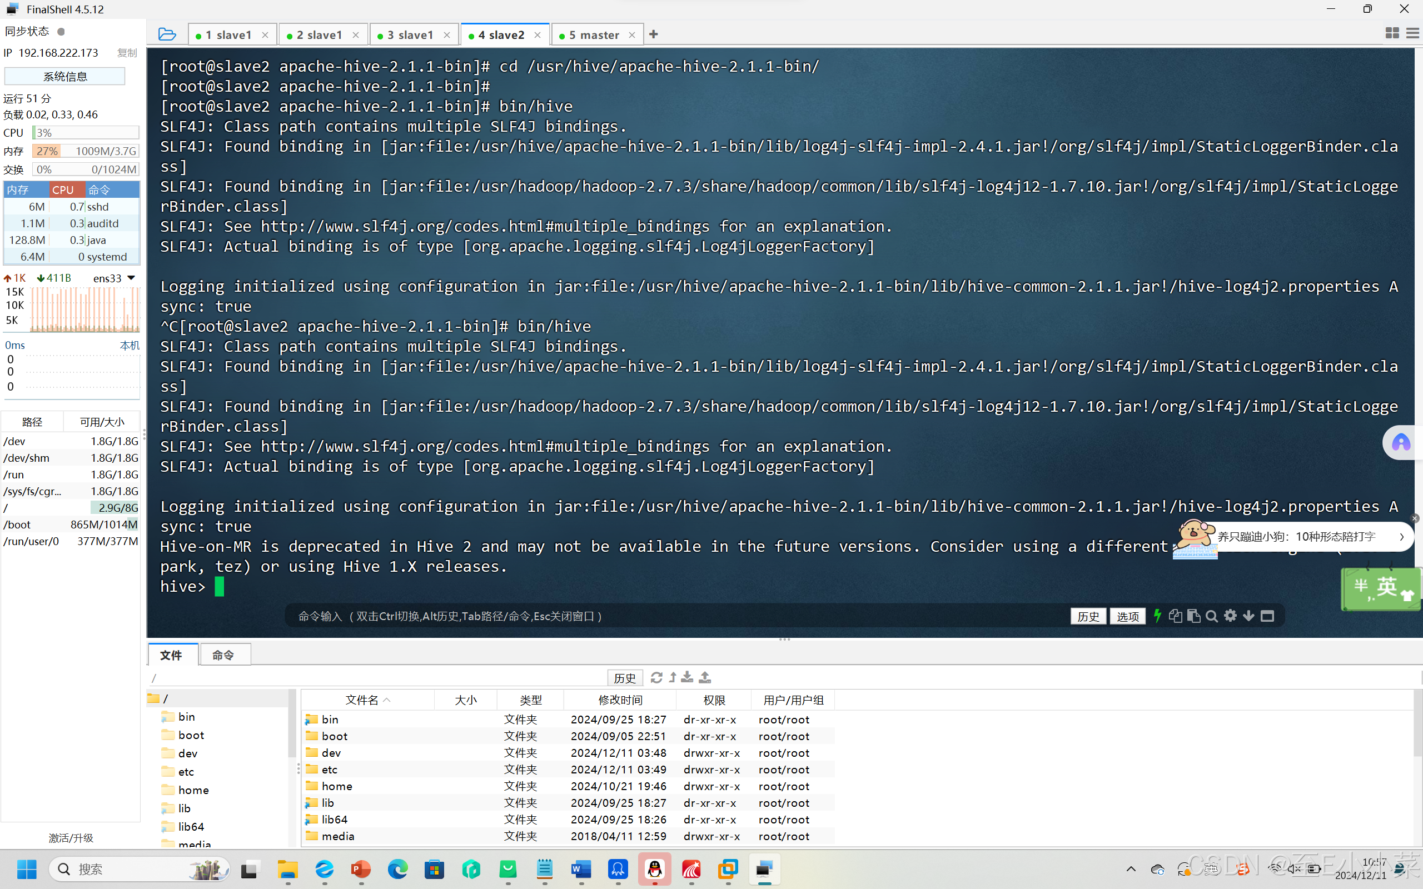Image resolution: width=1423 pixels, height=889 pixels.
Task: Click the 选项 button in command bar
Action: pos(1127,616)
